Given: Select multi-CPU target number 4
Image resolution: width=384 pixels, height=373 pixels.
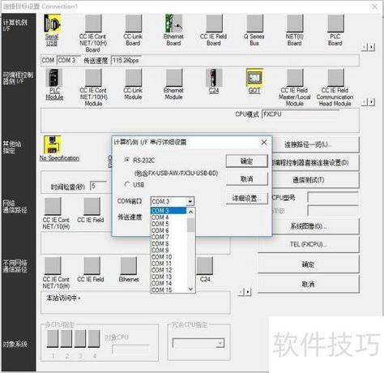Looking at the screenshot, I should [94, 339].
